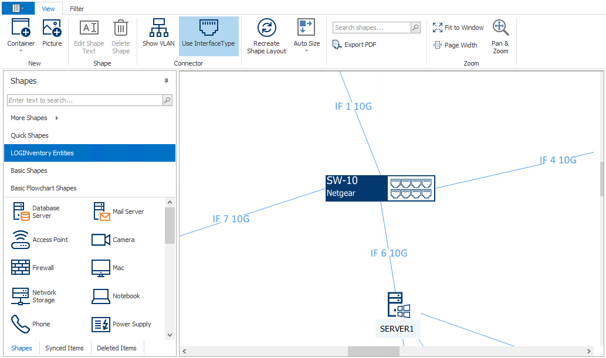This screenshot has width=606, height=358.
Task: Expand More Shapes submenu
Action: click(57, 118)
